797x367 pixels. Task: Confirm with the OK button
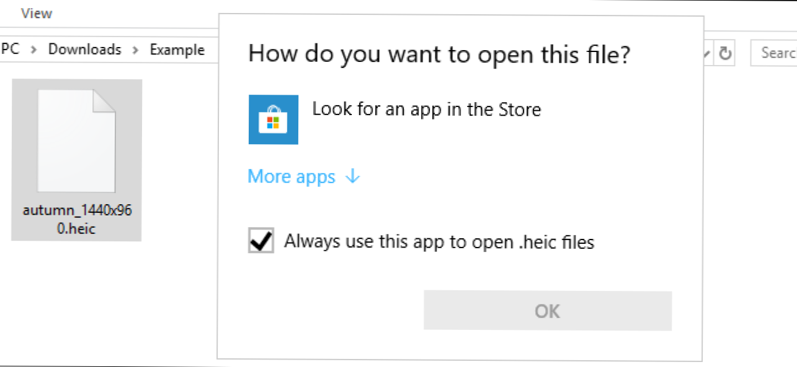(x=548, y=311)
